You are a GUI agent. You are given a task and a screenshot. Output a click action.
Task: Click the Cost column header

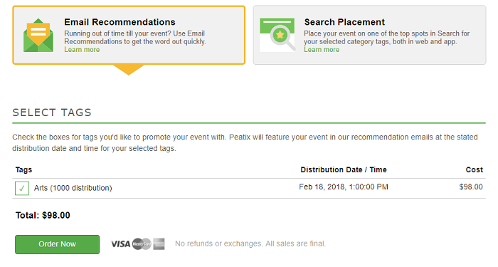click(x=475, y=169)
